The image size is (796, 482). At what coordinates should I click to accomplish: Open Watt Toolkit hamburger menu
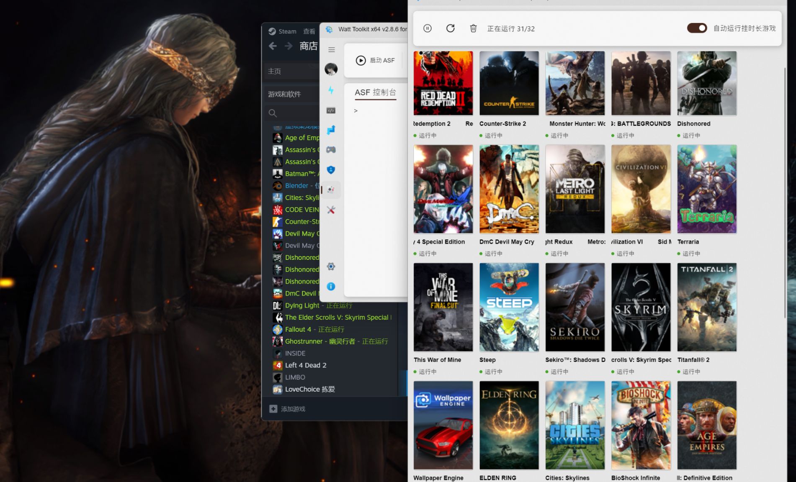click(332, 50)
